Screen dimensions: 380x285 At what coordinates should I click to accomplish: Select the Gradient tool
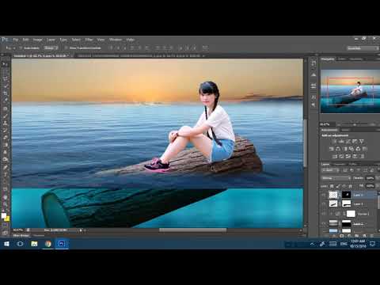point(5,145)
